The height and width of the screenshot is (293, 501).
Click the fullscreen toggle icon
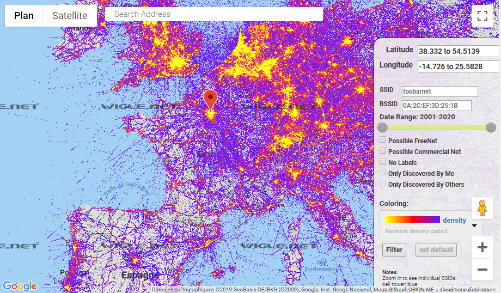pyautogui.click(x=482, y=16)
